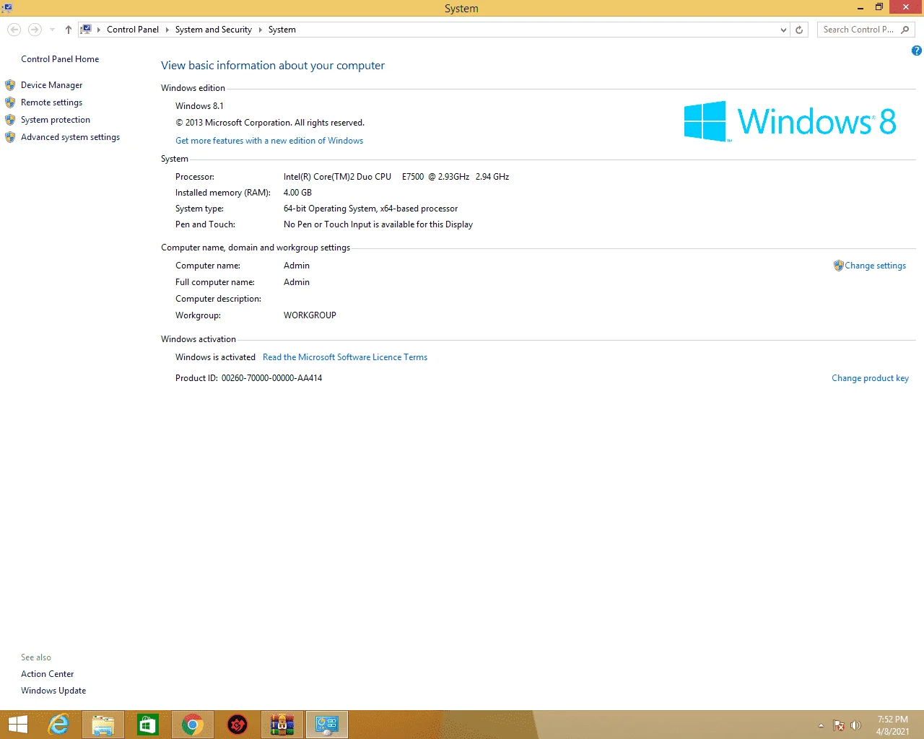The width and height of the screenshot is (924, 739).
Task: Click the WORKGROUP value
Action: tap(310, 315)
